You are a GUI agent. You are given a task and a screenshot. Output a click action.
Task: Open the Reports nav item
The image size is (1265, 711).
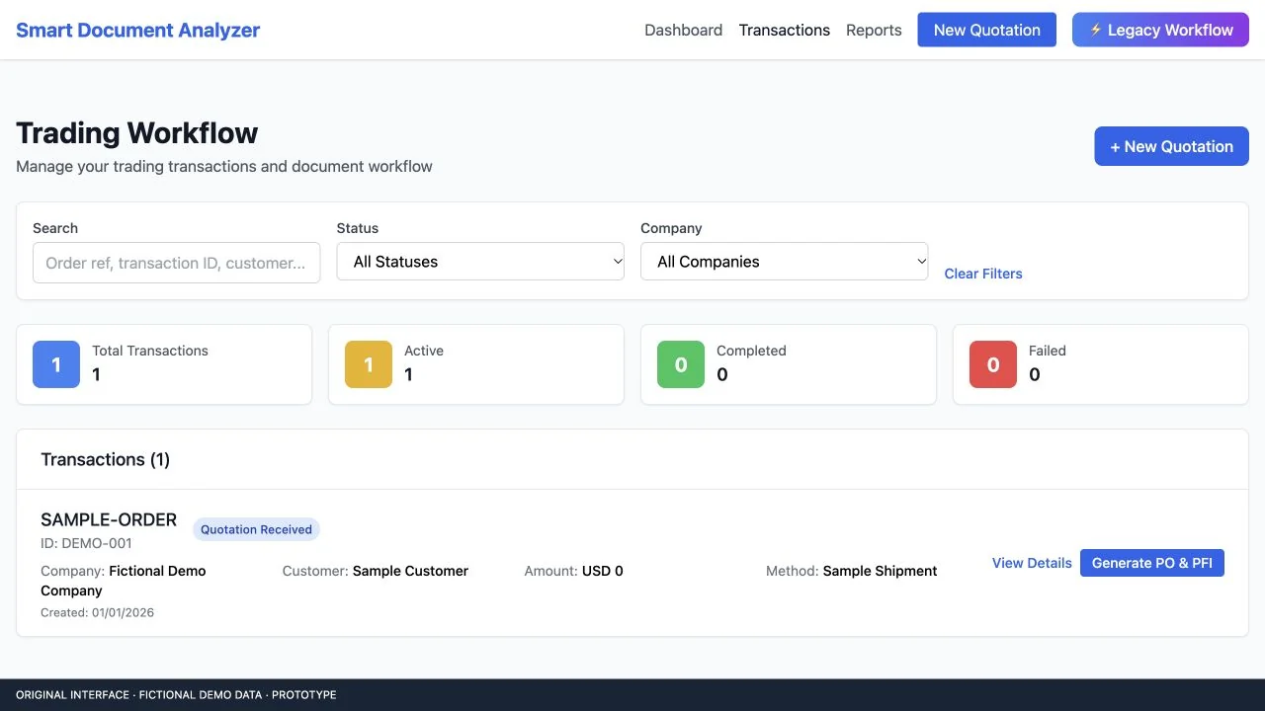874,30
